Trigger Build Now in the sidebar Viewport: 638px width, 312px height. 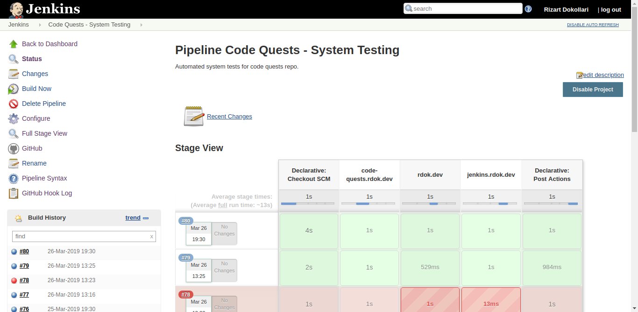(36, 89)
